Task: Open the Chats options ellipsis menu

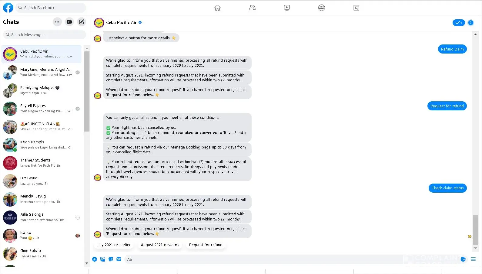Action: (x=57, y=22)
